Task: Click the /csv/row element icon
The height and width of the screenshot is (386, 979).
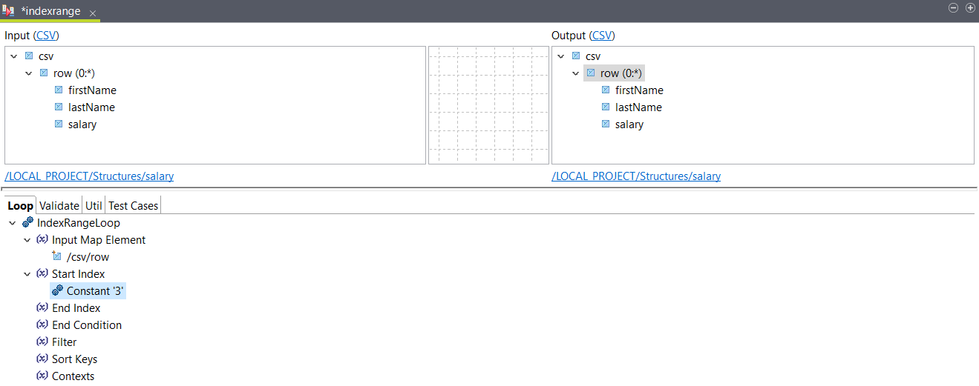Action: coord(57,256)
